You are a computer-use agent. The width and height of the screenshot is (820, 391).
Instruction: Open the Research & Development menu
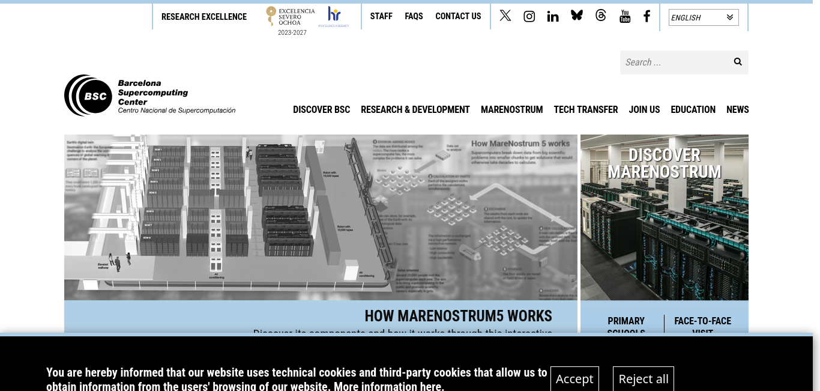coord(415,110)
